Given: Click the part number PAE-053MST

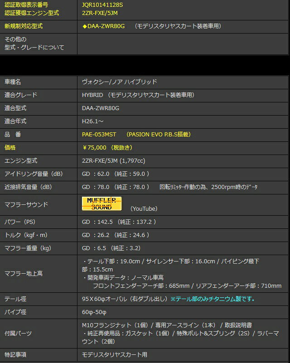Looking at the screenshot, I should tap(99, 134).
